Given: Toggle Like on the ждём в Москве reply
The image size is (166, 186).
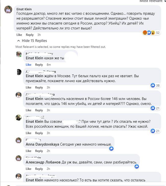Looking at the screenshot, I should tap(28, 88).
